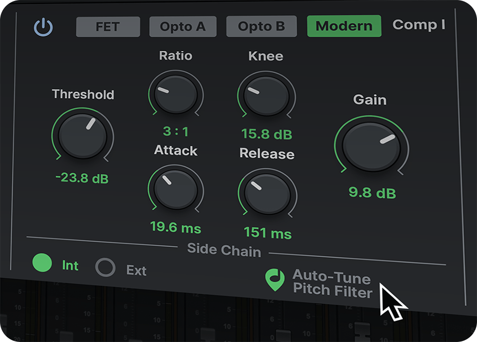The height and width of the screenshot is (342, 477).
Task: Select the Modern compressor mode
Action: click(344, 26)
